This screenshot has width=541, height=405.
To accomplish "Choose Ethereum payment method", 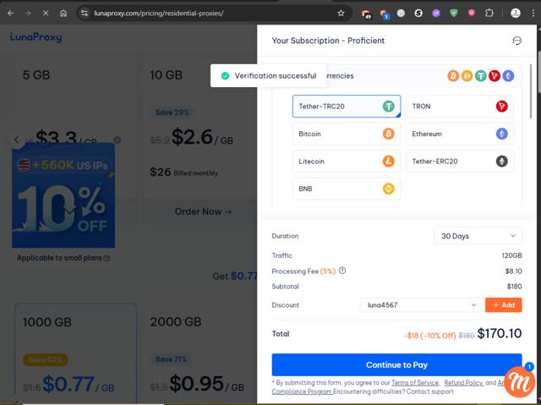I will pos(460,134).
